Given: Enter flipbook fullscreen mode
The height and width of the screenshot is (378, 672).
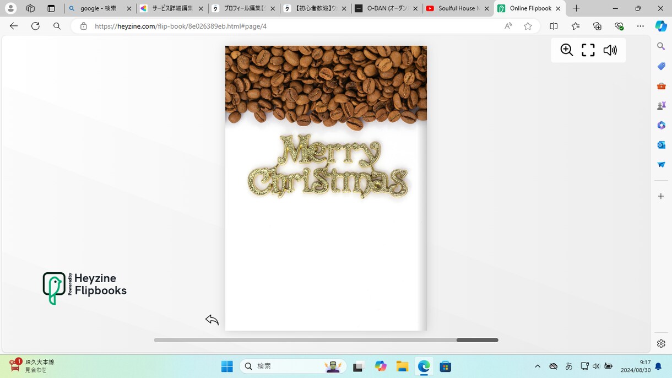Looking at the screenshot, I should [588, 50].
